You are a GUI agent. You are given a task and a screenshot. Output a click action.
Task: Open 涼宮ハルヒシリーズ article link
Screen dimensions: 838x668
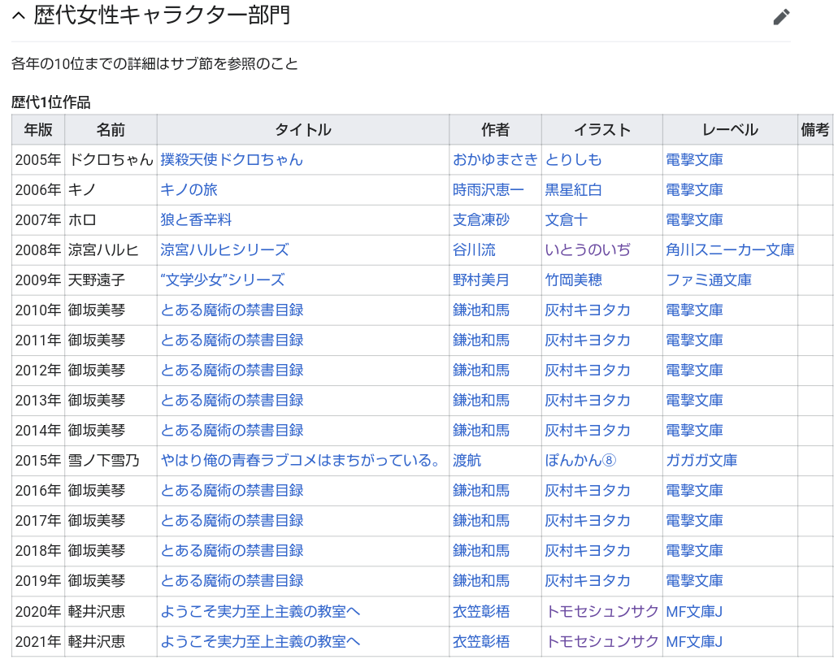pos(224,250)
